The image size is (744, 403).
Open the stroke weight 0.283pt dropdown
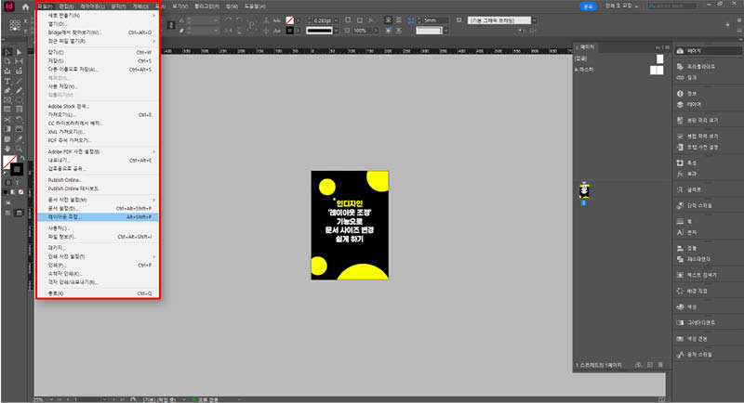[x=336, y=20]
